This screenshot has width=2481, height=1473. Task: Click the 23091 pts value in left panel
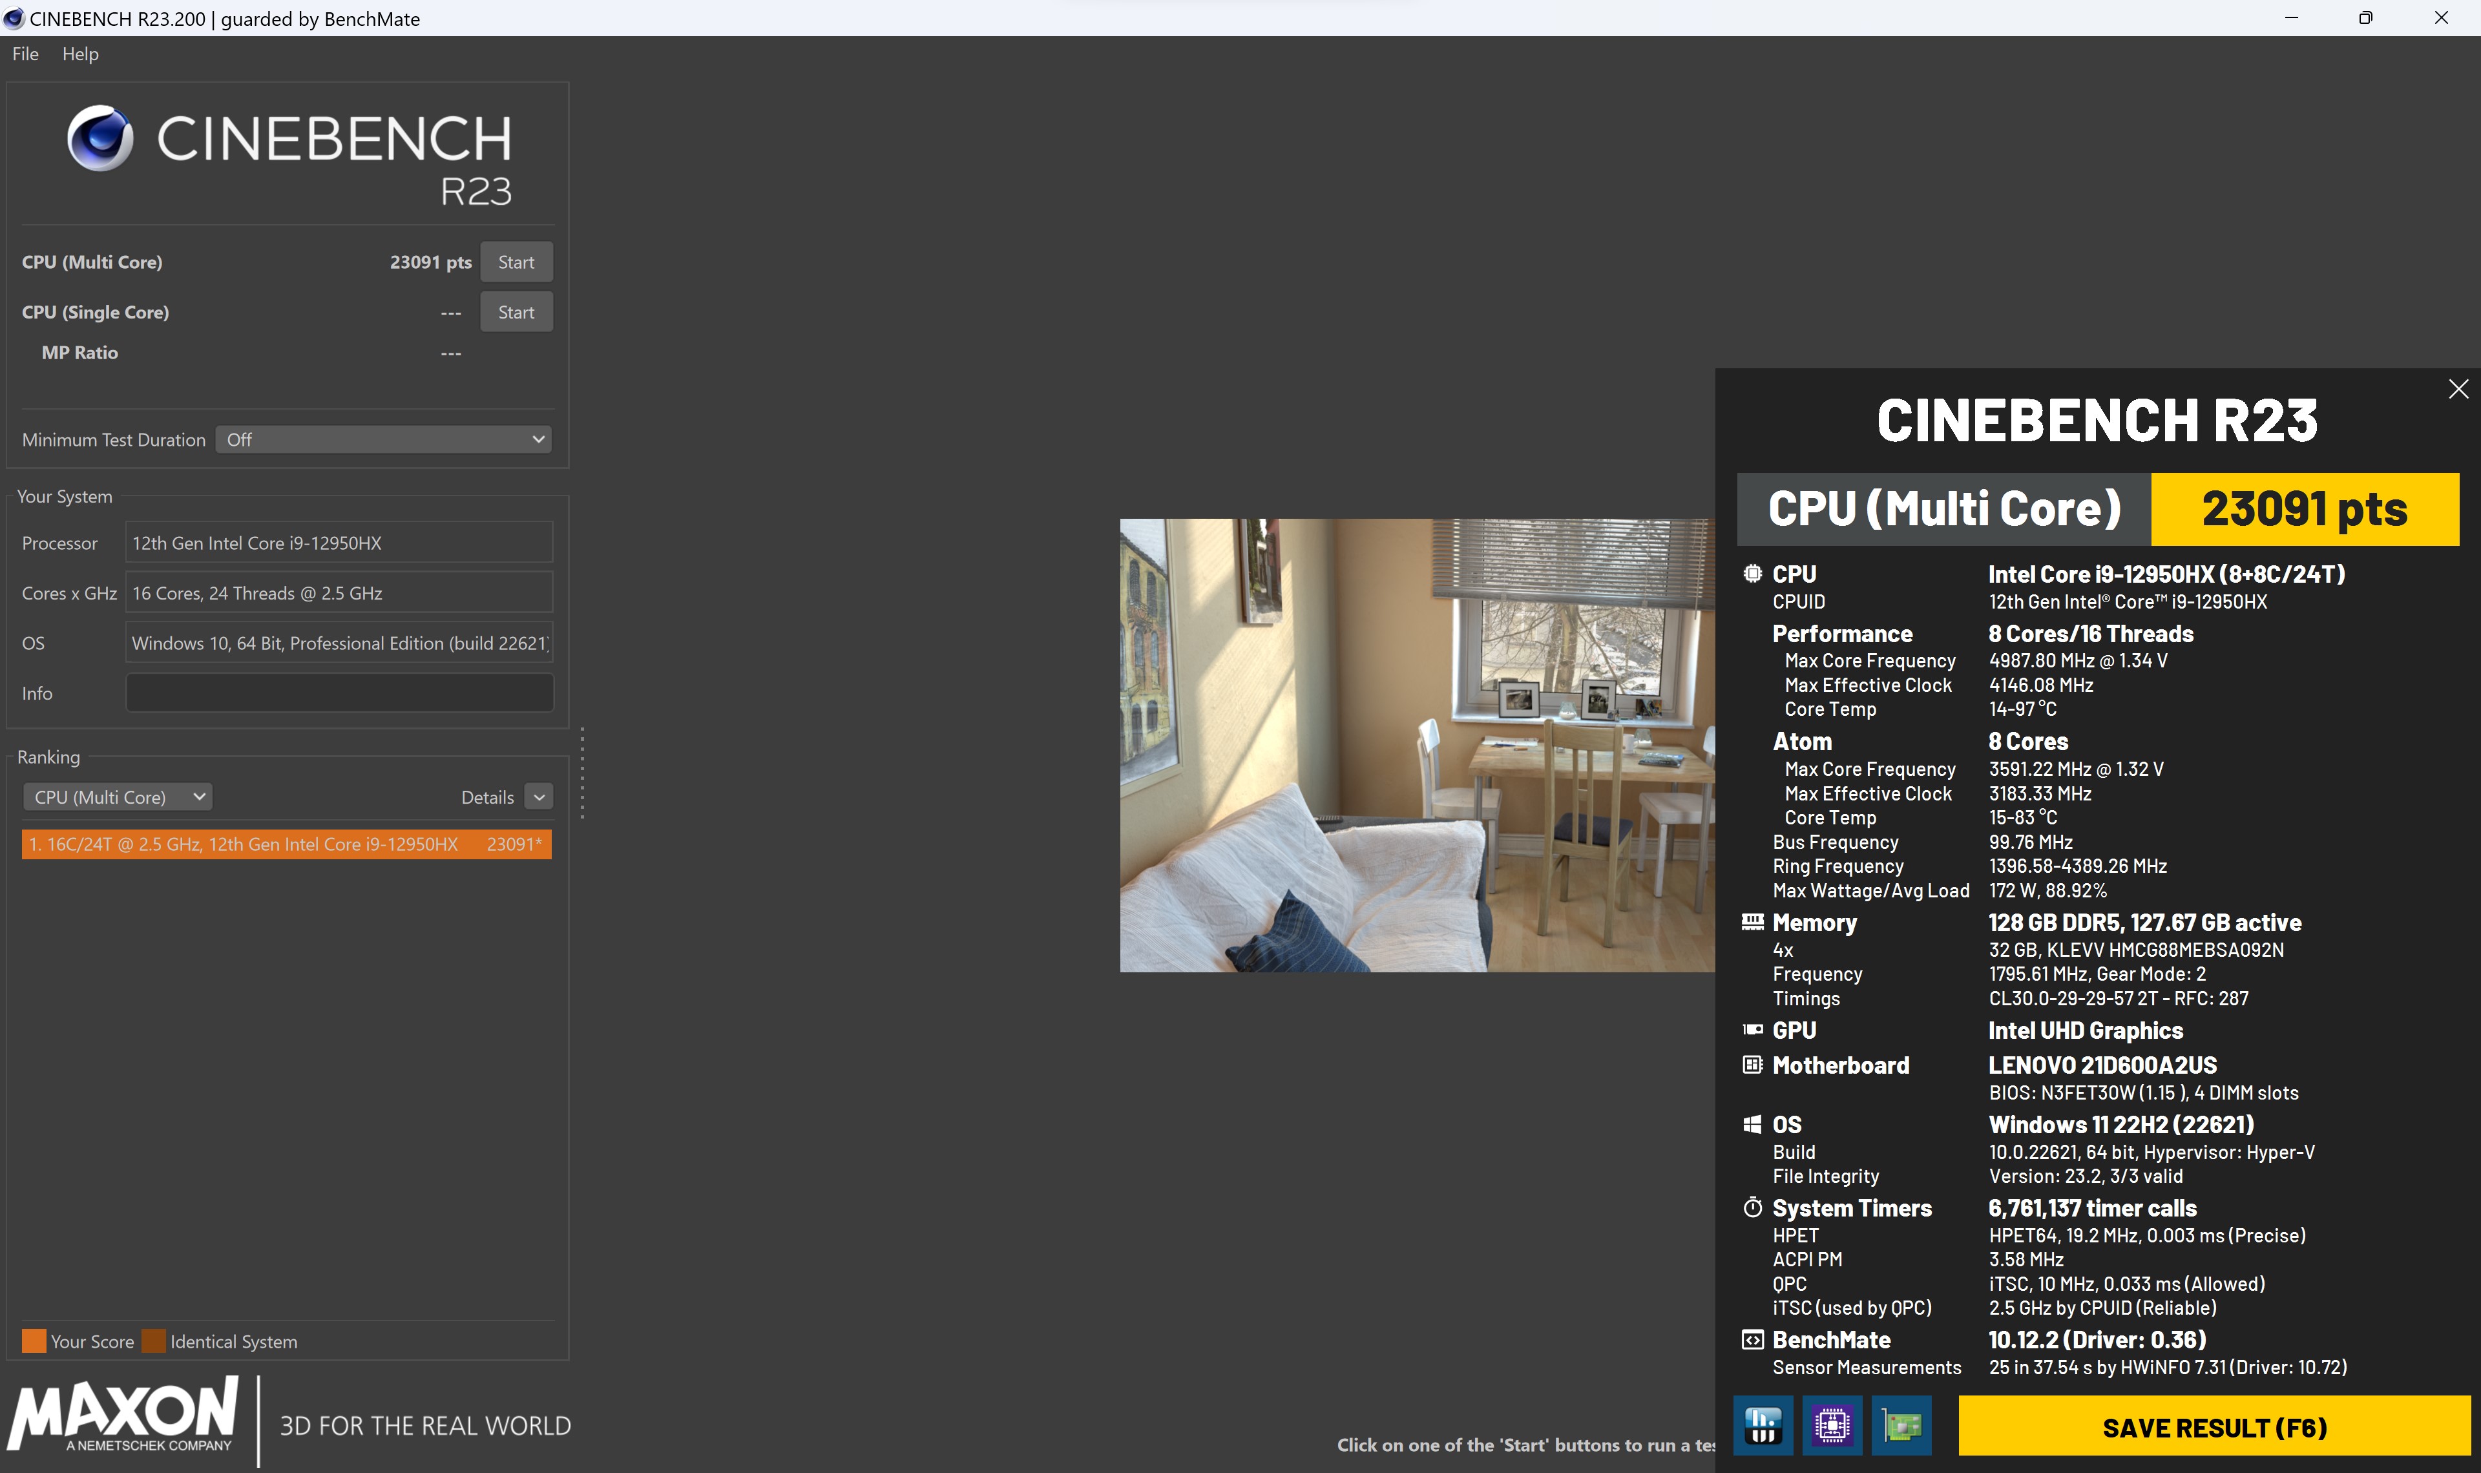click(x=431, y=262)
